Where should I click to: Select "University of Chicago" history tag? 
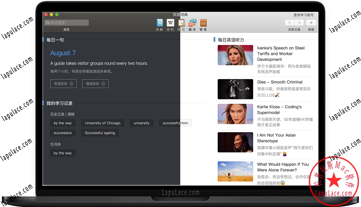[103, 123]
